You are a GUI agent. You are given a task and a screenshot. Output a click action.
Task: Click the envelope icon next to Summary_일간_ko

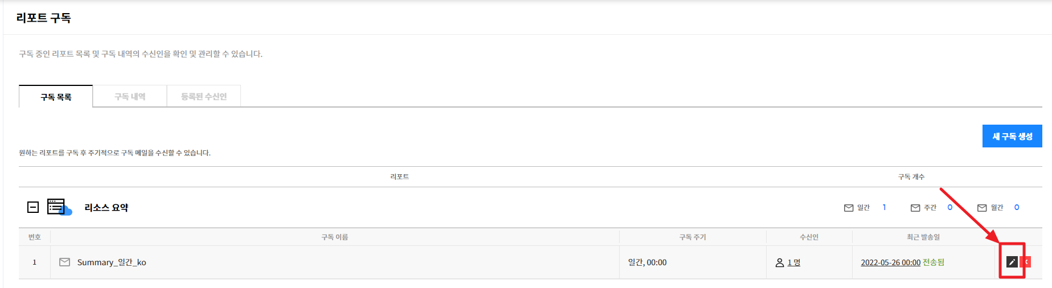tap(65, 262)
